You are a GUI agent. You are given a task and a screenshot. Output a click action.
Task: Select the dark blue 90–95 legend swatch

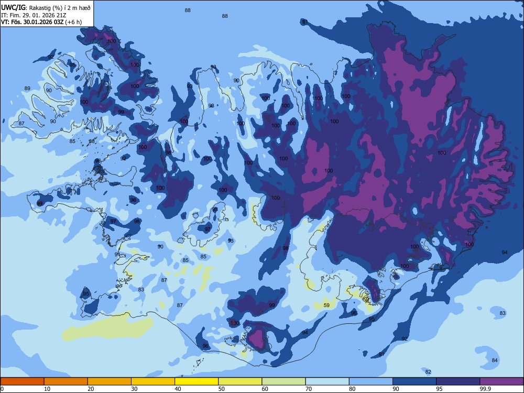pyautogui.click(x=414, y=381)
